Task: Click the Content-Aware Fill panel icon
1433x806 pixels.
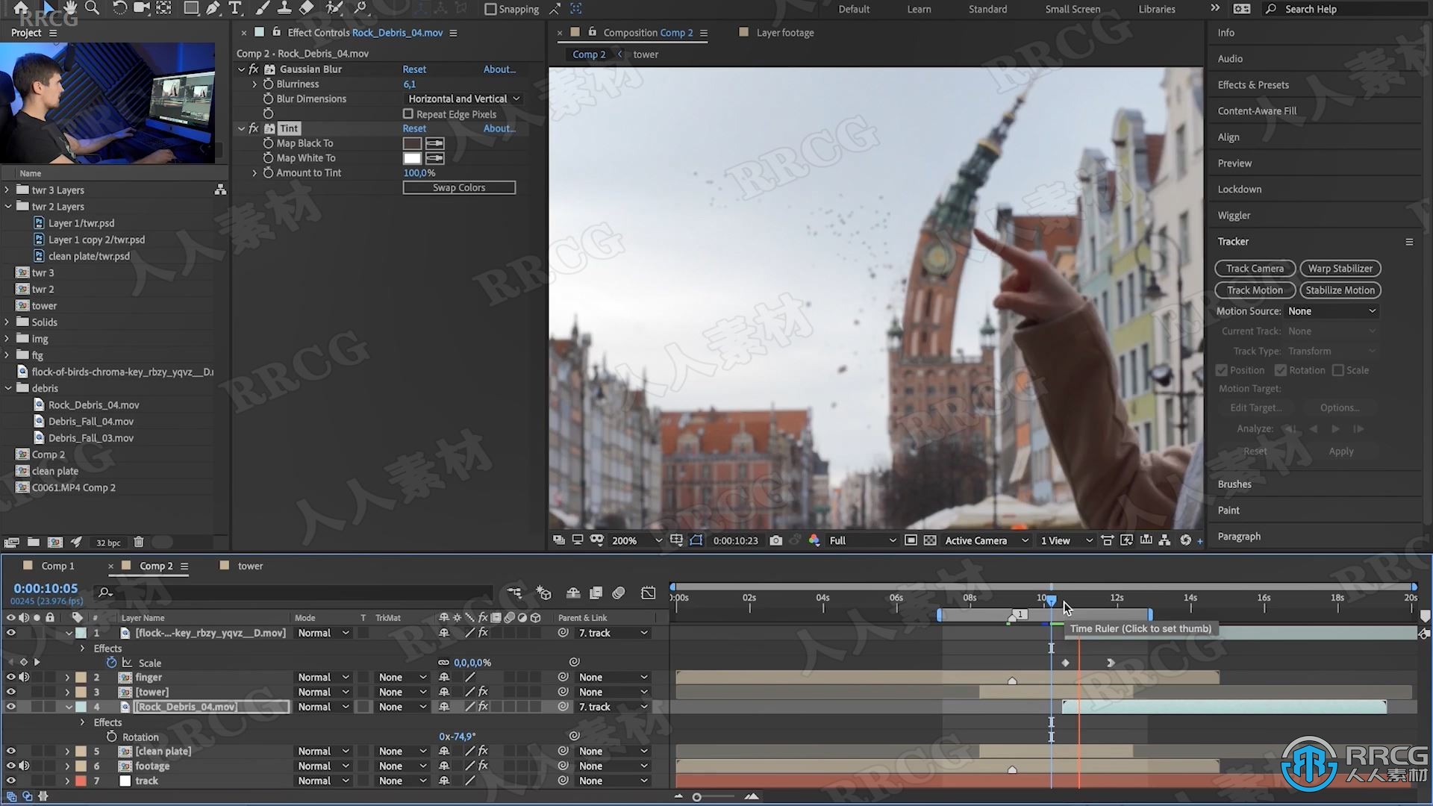Action: pos(1257,110)
